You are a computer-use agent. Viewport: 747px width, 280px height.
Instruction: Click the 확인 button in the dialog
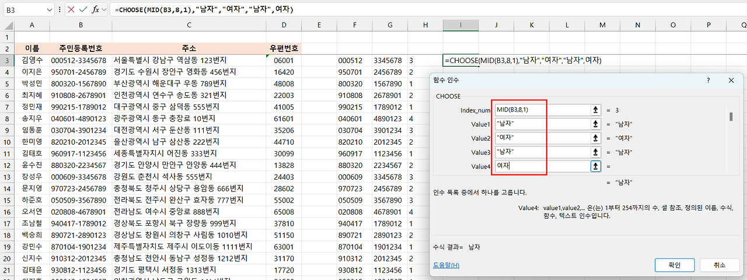(x=675, y=265)
